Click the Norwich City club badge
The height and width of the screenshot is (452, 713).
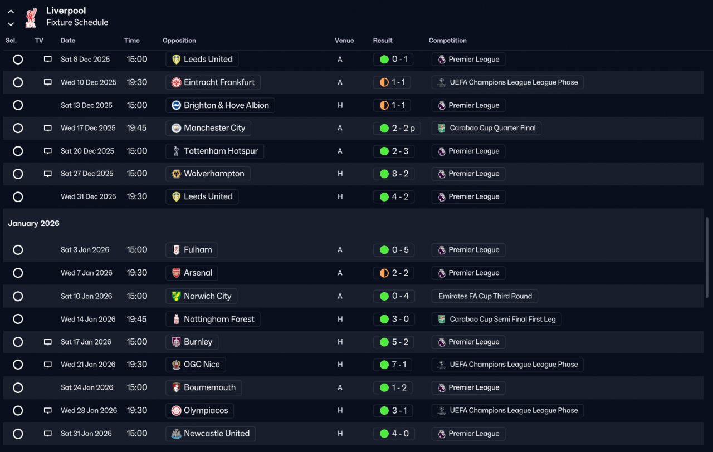click(x=176, y=296)
